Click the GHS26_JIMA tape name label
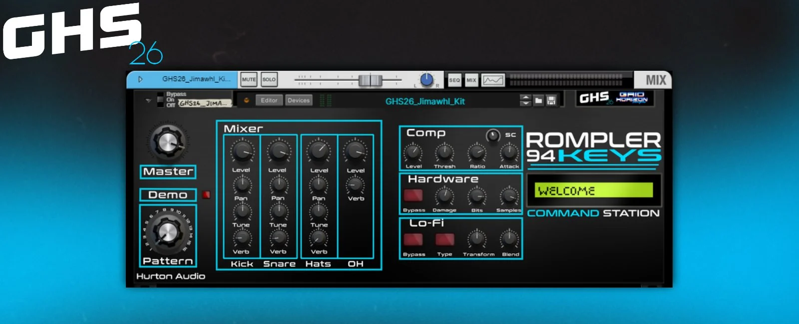The width and height of the screenshot is (799, 324). pos(205,103)
